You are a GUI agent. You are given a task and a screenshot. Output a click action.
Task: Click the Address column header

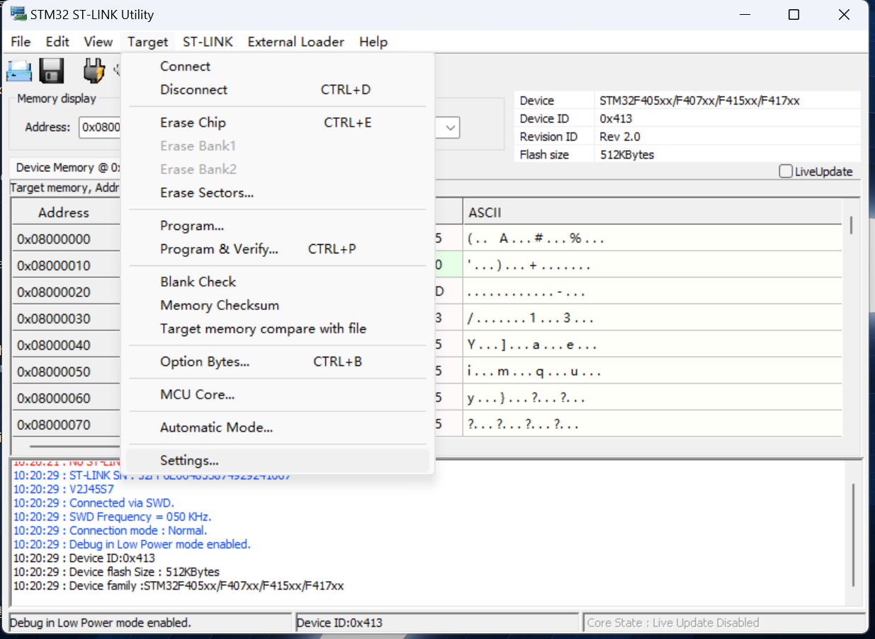64,212
